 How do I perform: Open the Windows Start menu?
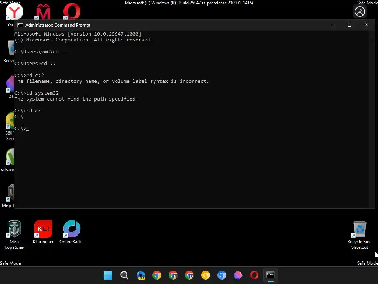point(108,275)
